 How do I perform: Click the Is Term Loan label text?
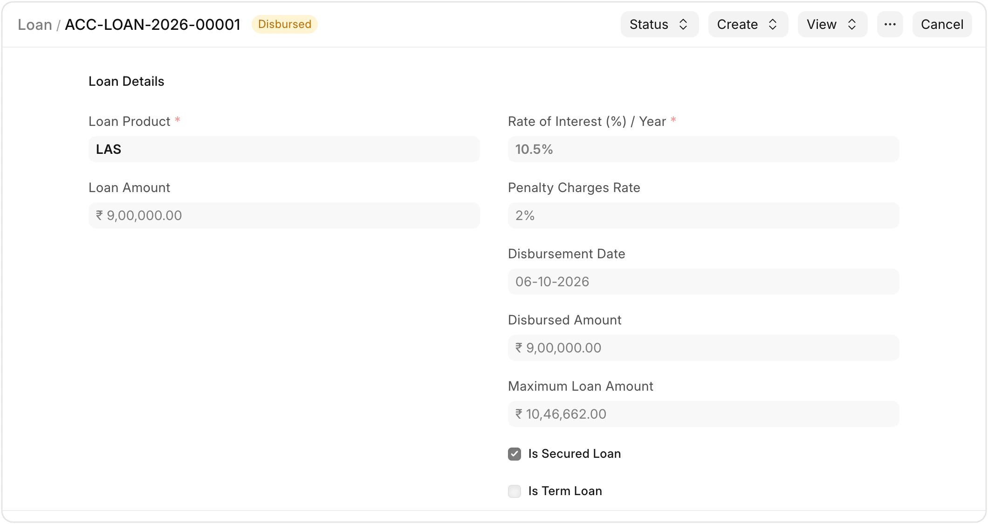click(565, 491)
